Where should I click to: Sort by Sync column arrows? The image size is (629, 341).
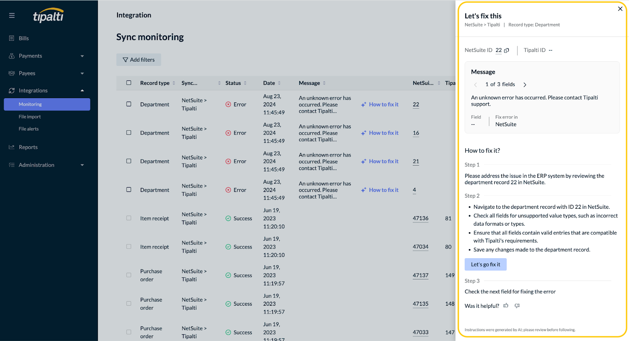(219, 83)
